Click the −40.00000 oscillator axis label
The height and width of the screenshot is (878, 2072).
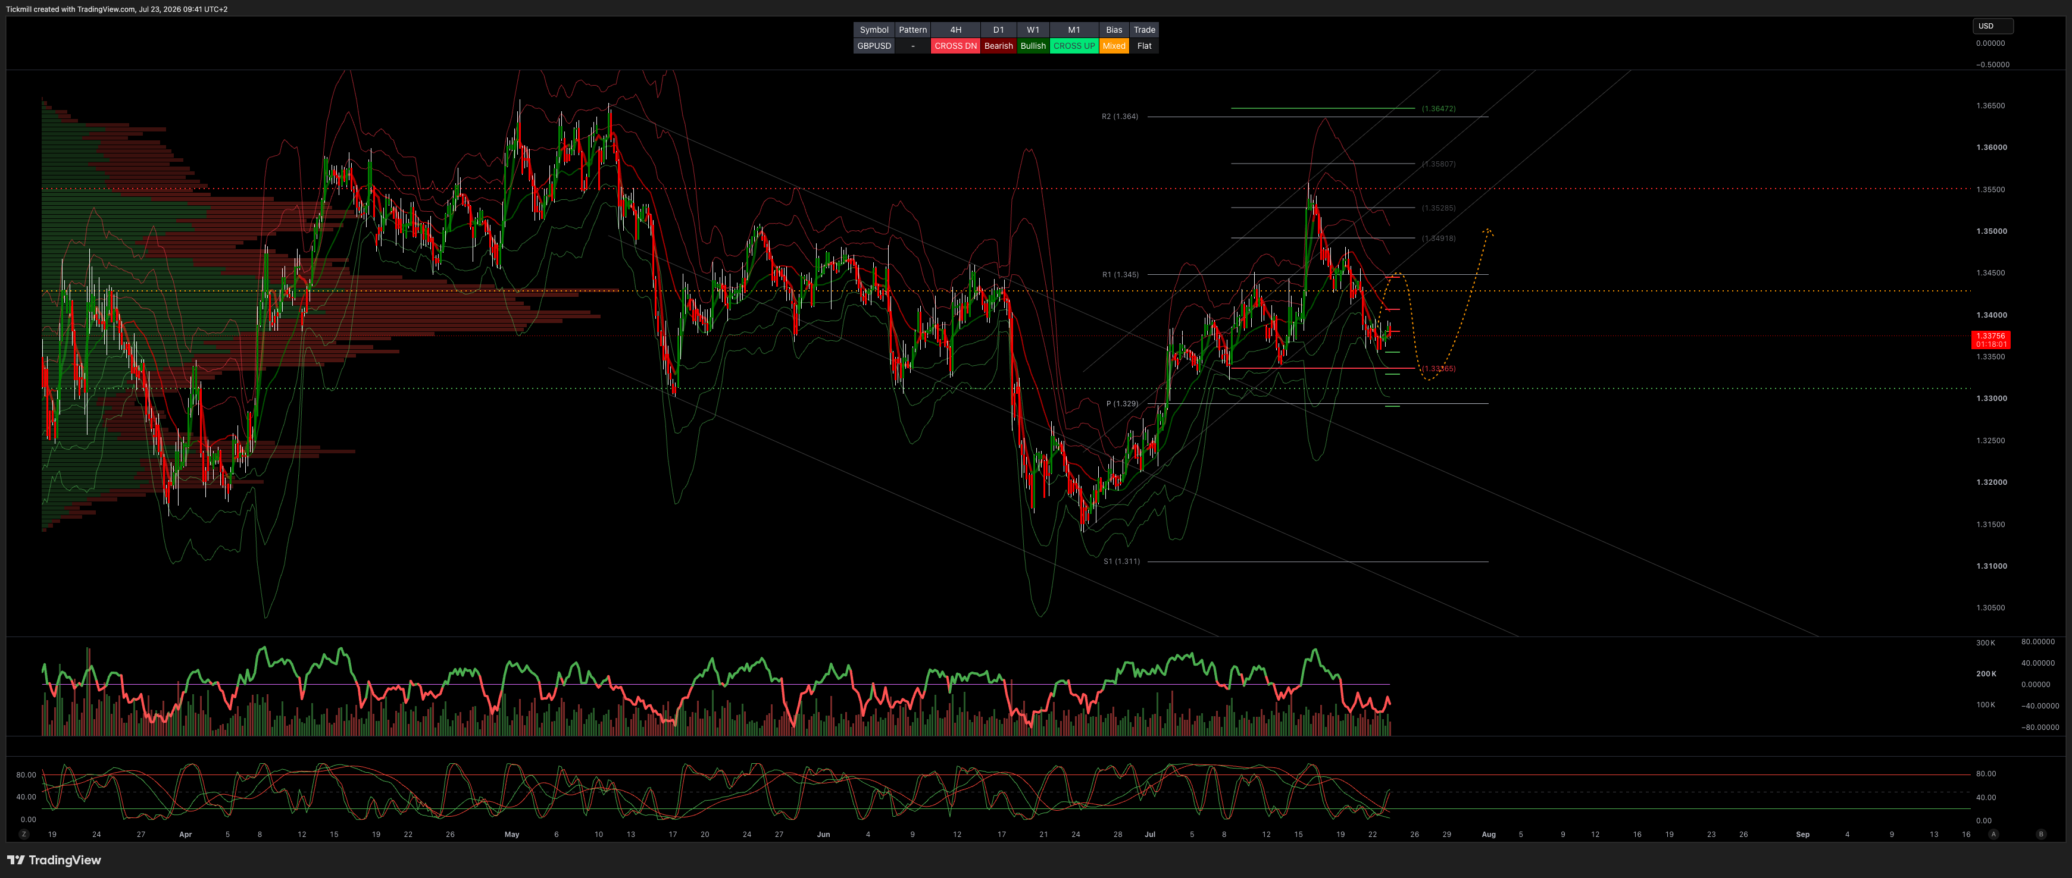(x=2040, y=706)
